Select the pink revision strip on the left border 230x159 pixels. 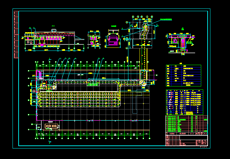[16, 35]
